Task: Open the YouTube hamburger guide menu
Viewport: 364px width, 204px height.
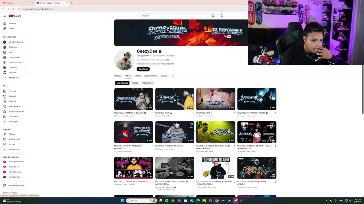Action: (5, 16)
